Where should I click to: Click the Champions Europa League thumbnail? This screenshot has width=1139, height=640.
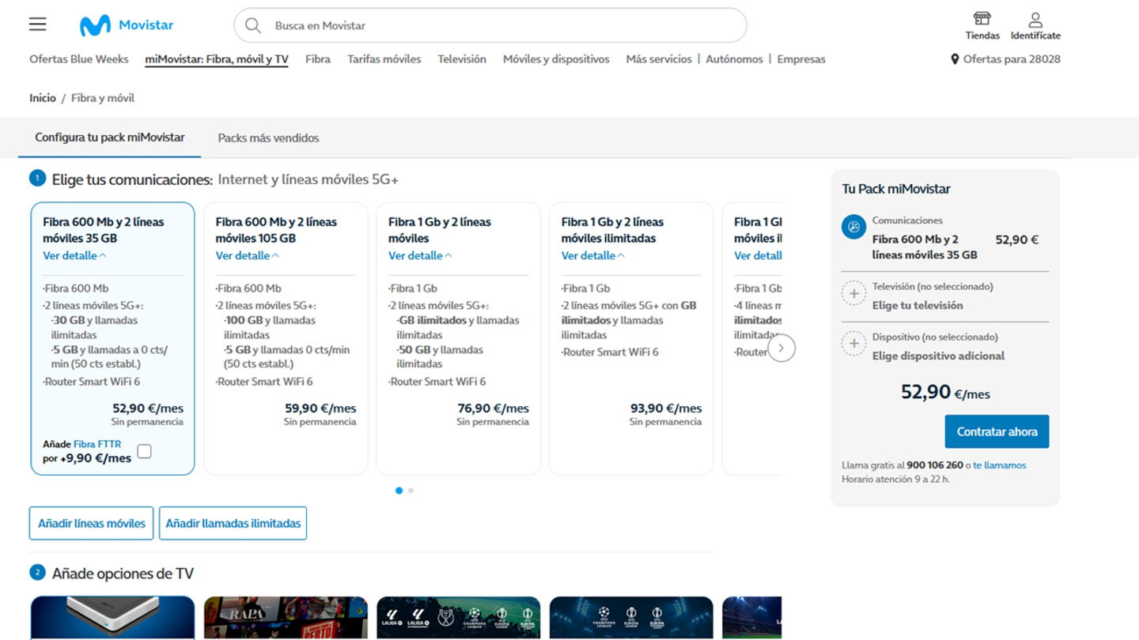(x=631, y=618)
